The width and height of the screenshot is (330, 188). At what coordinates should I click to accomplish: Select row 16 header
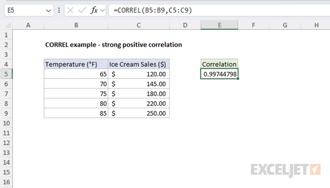coord(6,182)
